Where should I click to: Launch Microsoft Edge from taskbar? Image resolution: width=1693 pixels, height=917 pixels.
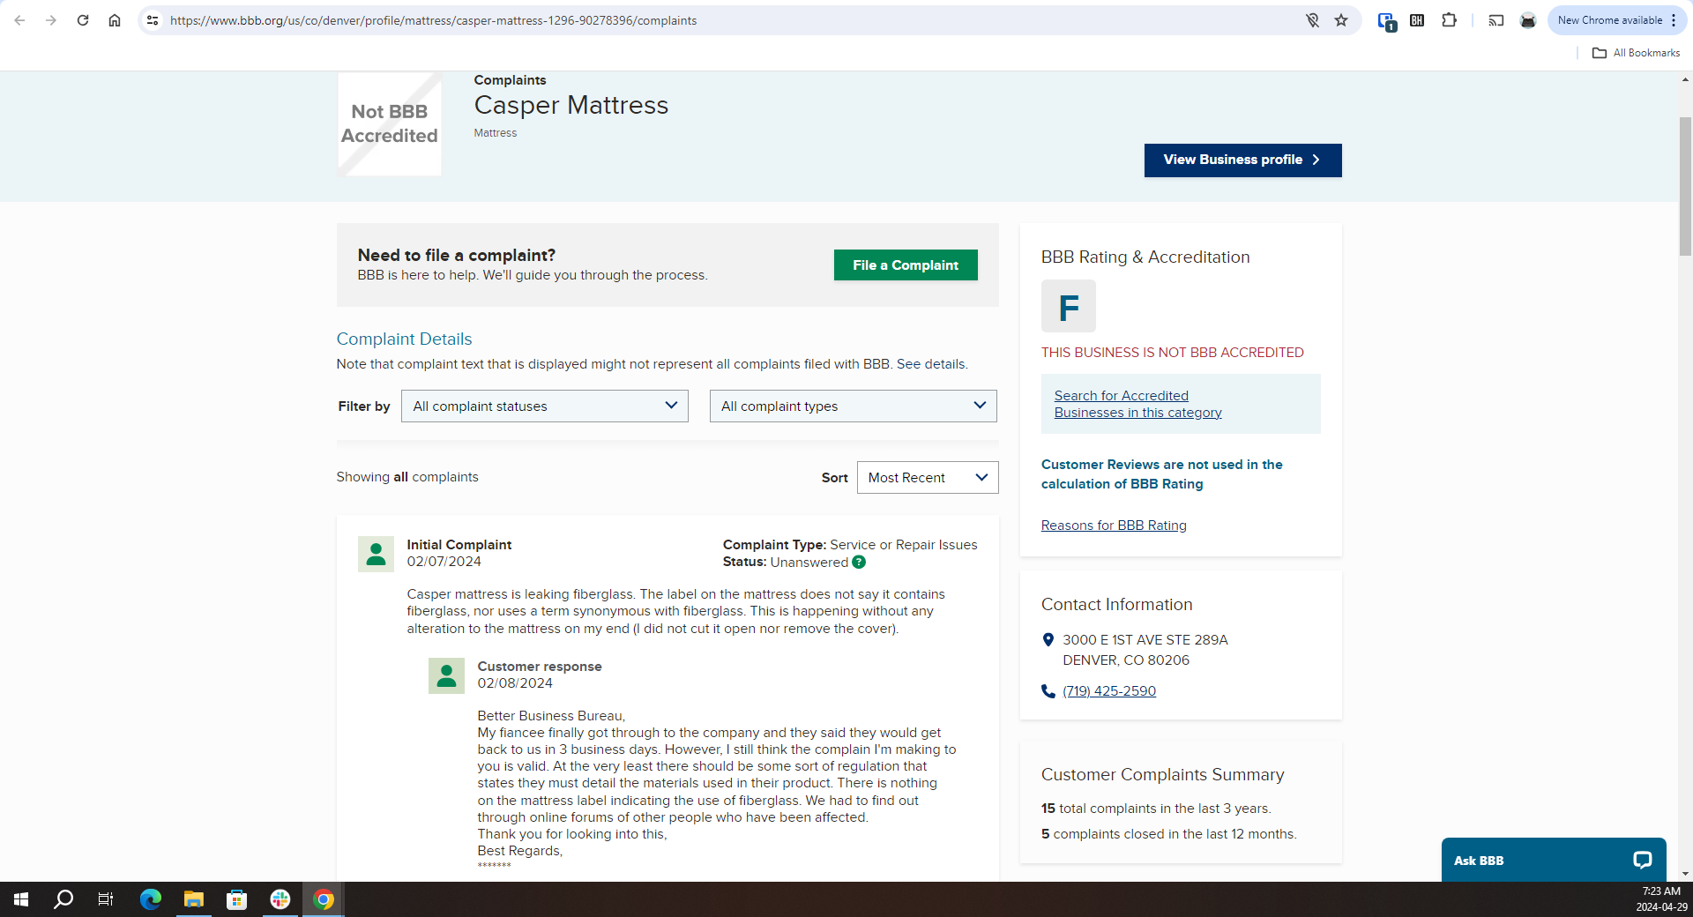(x=151, y=899)
